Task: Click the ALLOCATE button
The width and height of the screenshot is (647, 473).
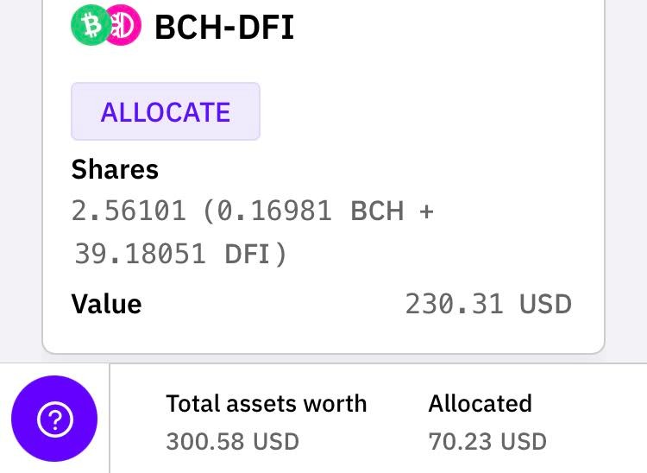Action: (166, 111)
